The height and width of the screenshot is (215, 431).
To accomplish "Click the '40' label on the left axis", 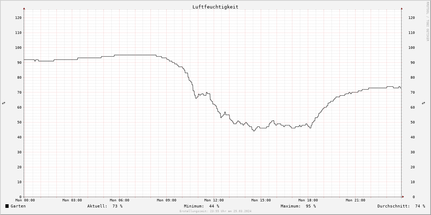I will (19, 137).
